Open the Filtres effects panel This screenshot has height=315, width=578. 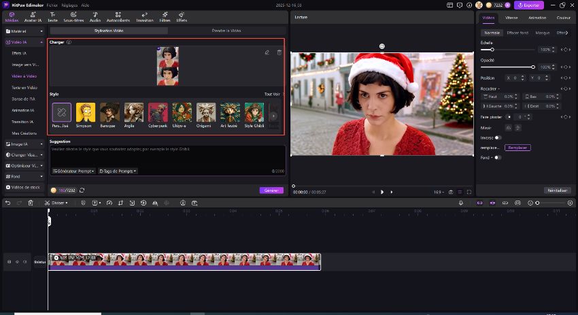tap(165, 17)
